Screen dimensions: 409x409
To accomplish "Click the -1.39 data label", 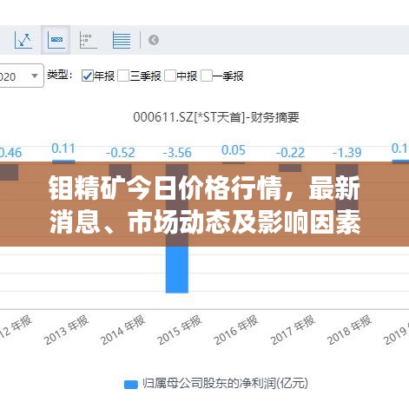I will click(x=347, y=153).
